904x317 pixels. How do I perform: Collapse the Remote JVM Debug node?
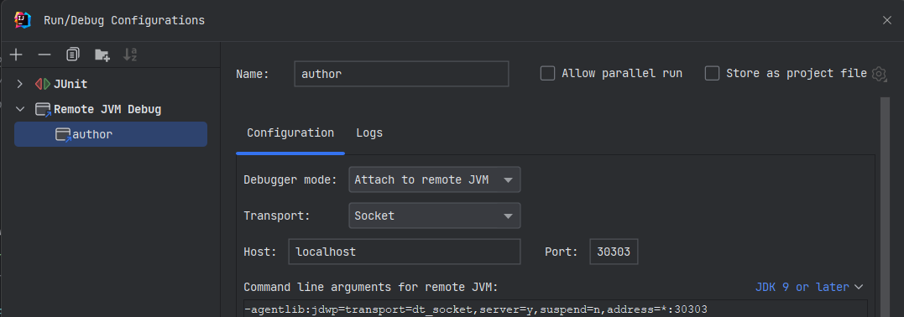click(20, 110)
